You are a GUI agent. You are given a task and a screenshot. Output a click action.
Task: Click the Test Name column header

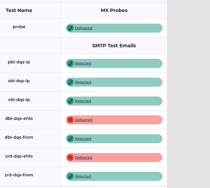19,11
